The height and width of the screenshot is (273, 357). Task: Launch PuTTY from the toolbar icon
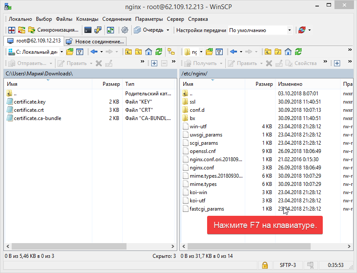(98, 30)
